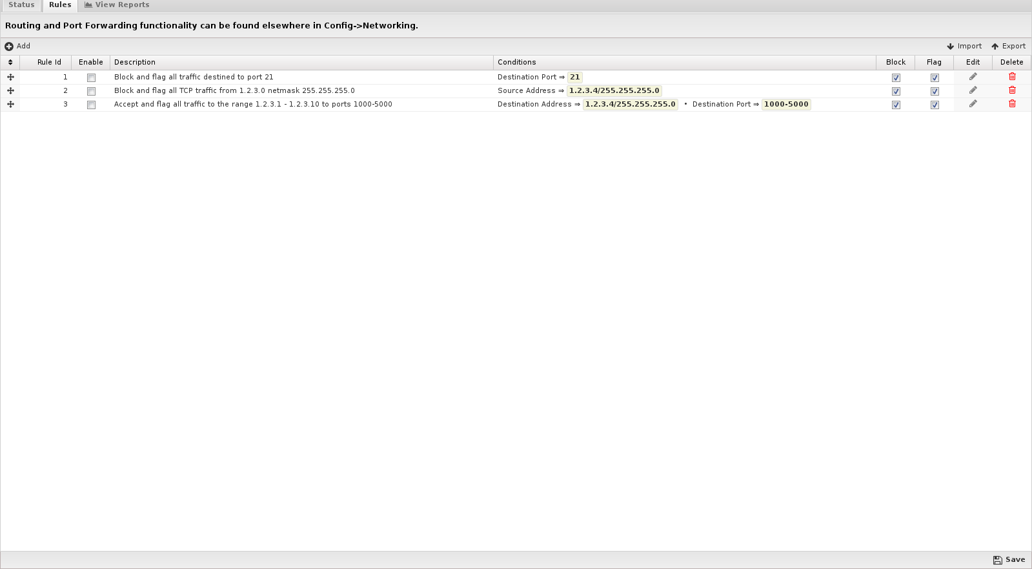This screenshot has width=1032, height=569.
Task: Click Rule Id cell showing 1
Action: (45, 77)
